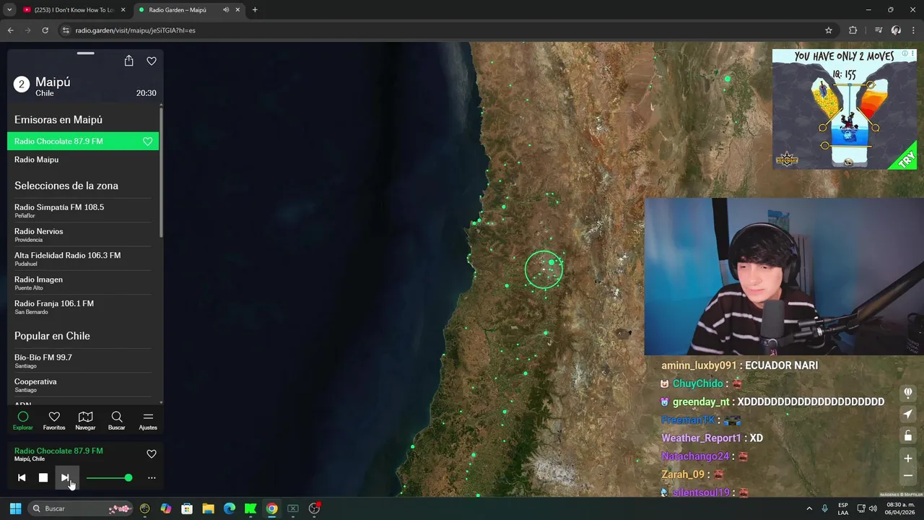Play Bío-Bío FM 99.7
924x520 pixels.
click(x=83, y=361)
